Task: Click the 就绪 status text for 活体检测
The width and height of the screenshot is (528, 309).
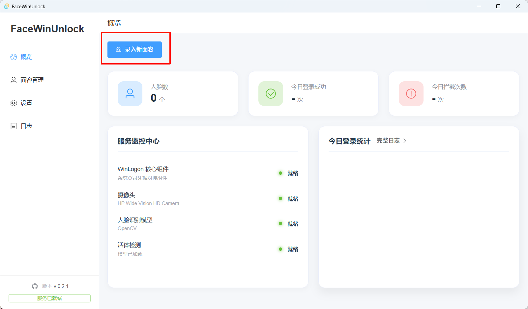Action: click(x=293, y=249)
